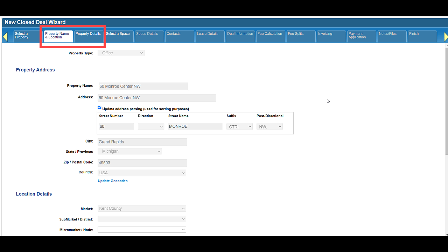The height and width of the screenshot is (252, 448).
Task: Click the Update Geocodes link
Action: click(113, 181)
